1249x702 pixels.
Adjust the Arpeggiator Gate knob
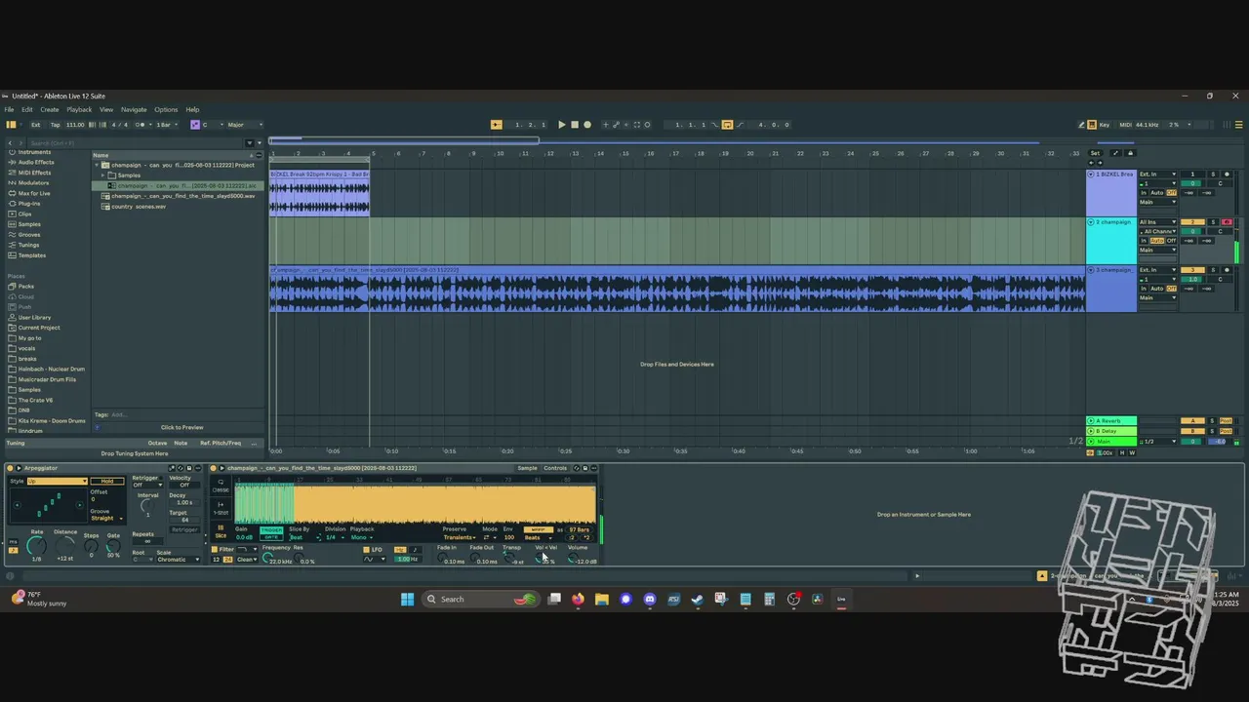click(113, 546)
